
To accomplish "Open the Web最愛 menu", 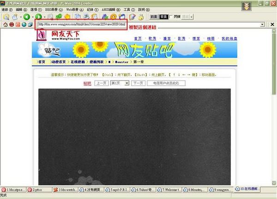I will 75,10.
